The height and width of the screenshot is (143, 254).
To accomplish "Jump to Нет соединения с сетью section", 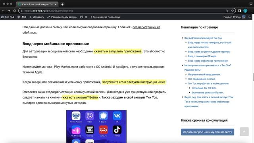I will 202,79.
